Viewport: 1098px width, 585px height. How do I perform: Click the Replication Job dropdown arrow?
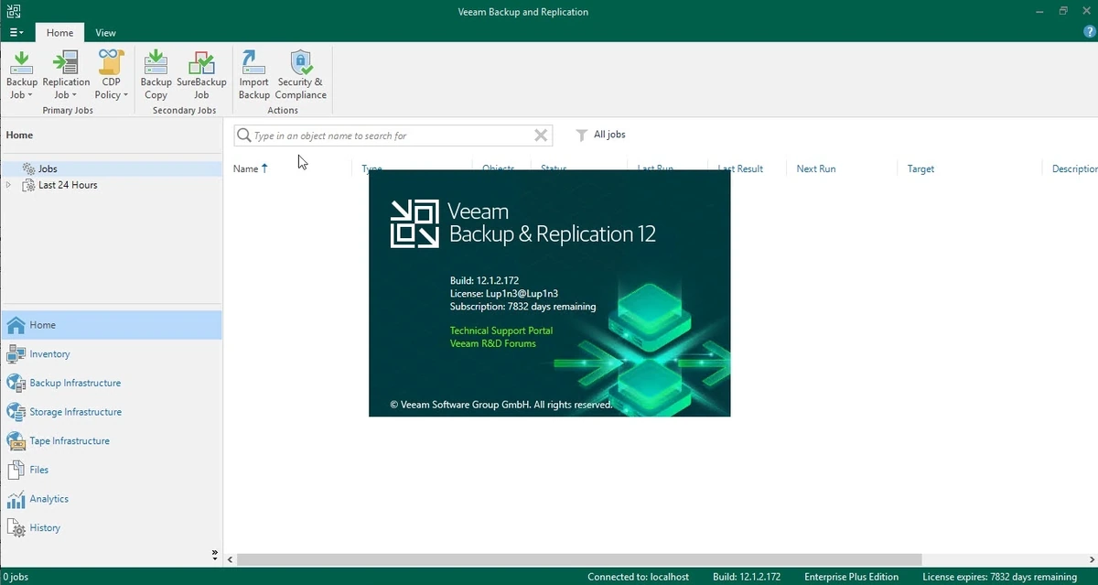tap(74, 95)
